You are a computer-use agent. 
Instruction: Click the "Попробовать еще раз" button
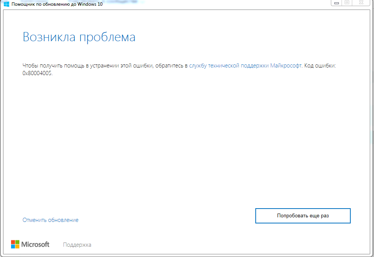303,216
